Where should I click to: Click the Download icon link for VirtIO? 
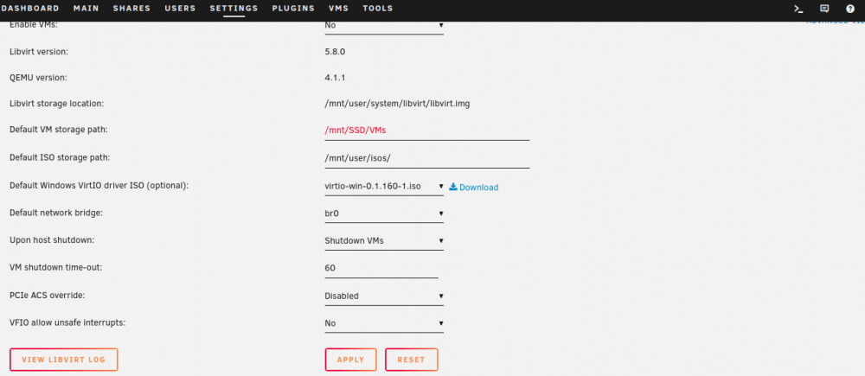click(474, 188)
